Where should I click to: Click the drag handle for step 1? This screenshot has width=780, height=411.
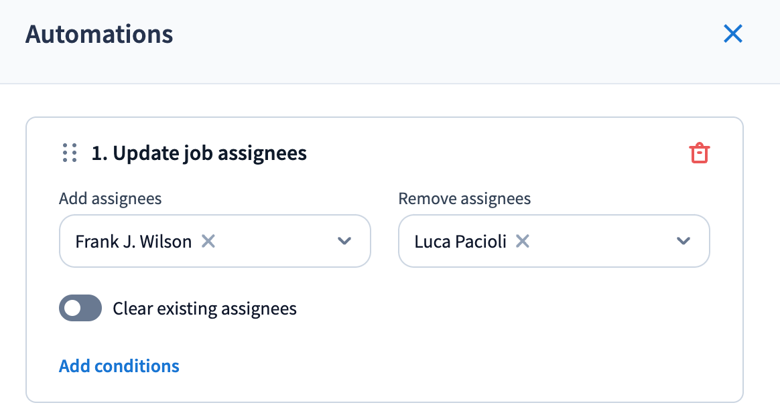70,153
